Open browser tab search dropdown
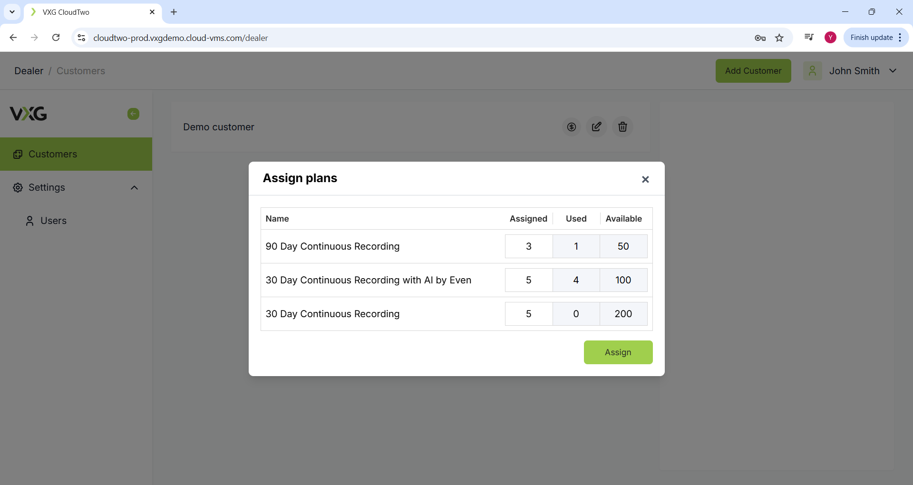 [12, 12]
